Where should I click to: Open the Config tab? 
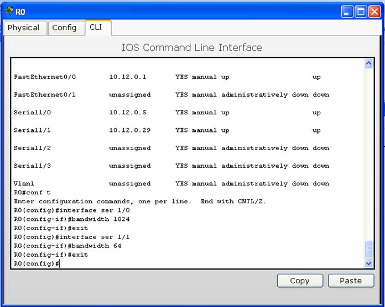(64, 28)
